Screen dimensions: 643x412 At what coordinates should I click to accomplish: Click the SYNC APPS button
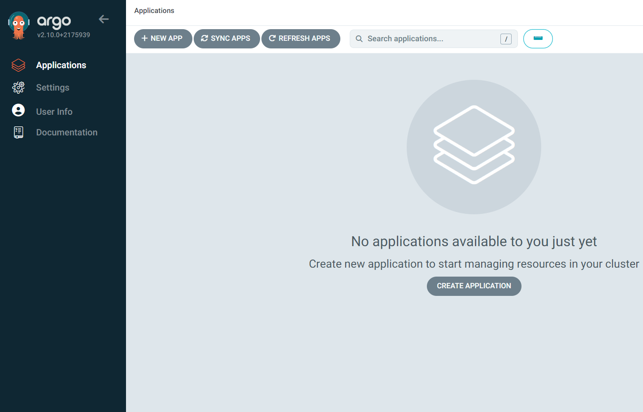[227, 39]
